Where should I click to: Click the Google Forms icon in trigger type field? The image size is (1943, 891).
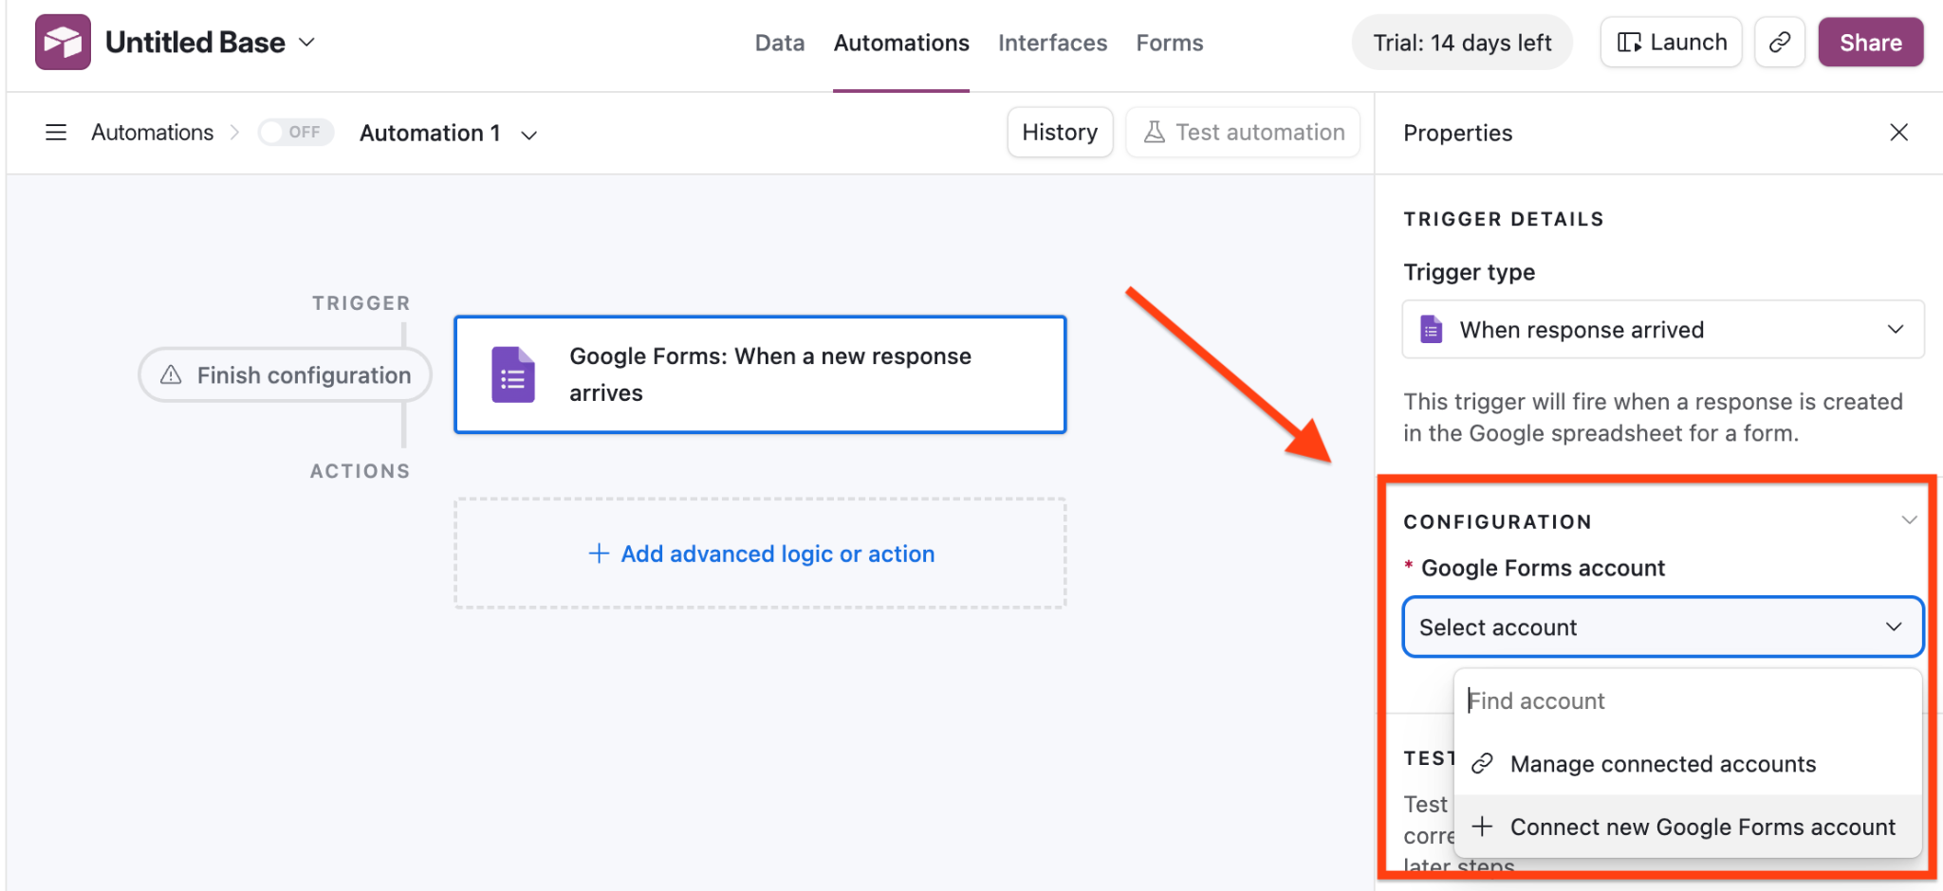1432,329
